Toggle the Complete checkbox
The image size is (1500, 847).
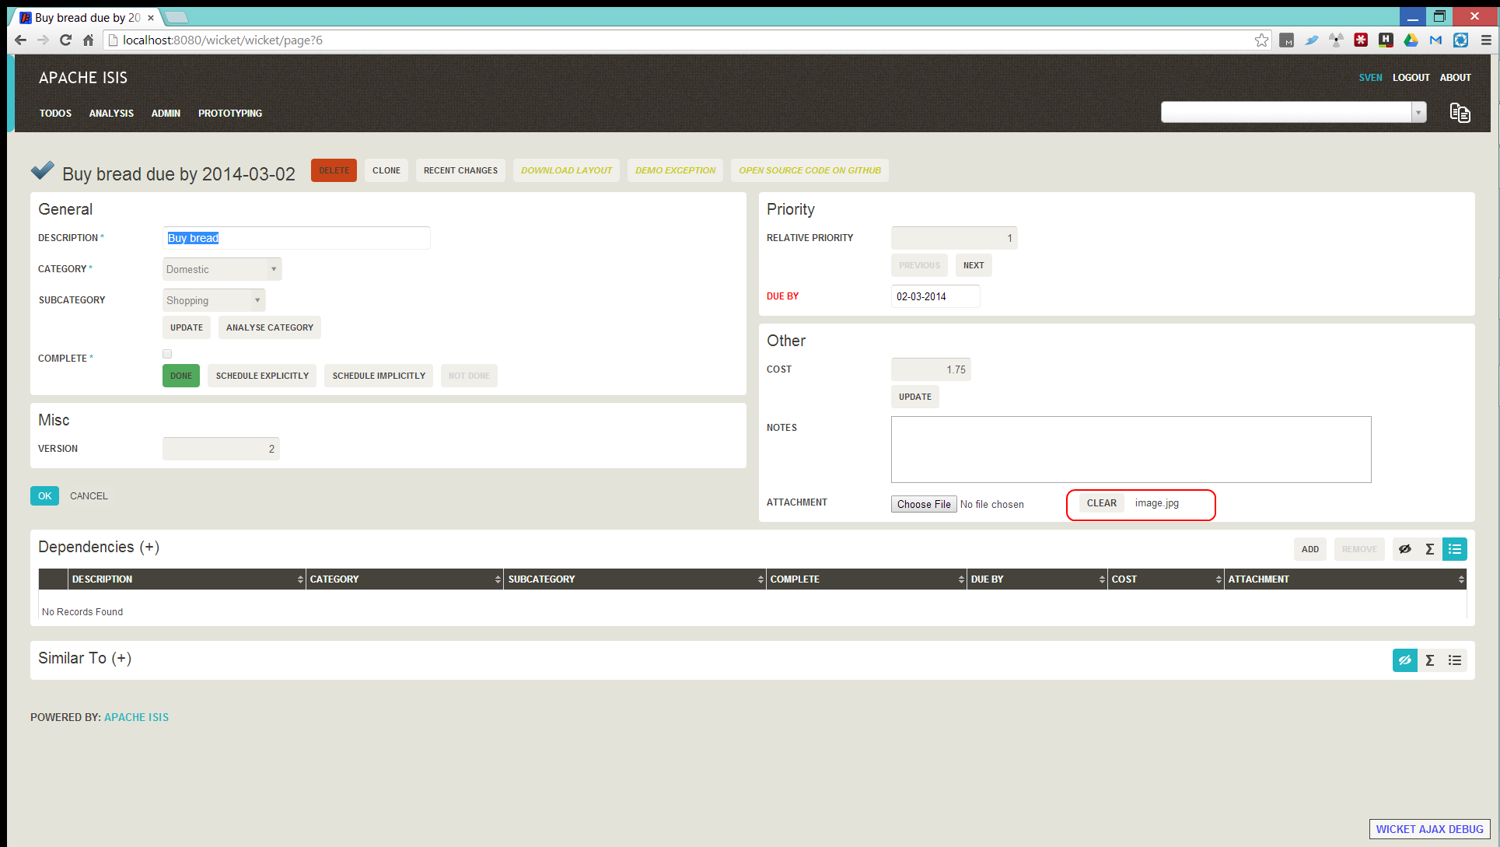tap(167, 354)
